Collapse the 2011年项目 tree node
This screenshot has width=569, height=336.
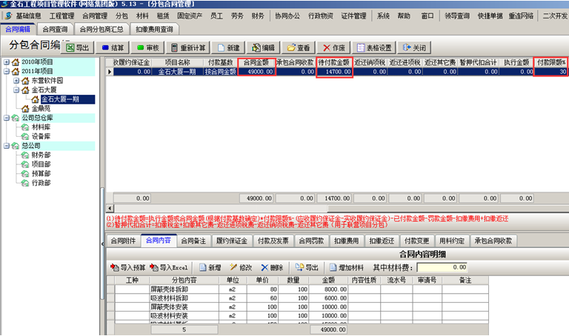click(x=7, y=70)
